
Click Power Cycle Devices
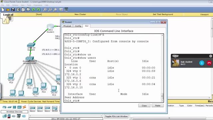[x=31, y=101]
